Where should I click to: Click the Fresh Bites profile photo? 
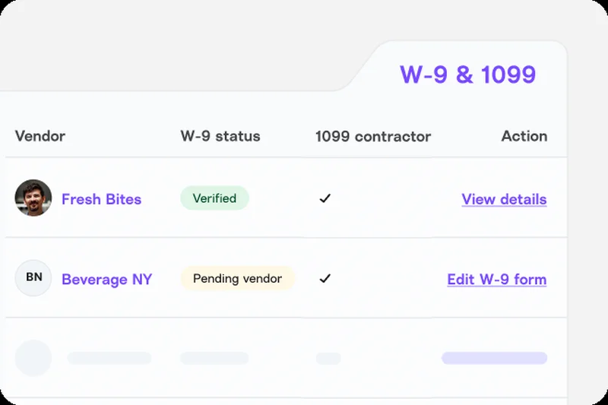[33, 198]
